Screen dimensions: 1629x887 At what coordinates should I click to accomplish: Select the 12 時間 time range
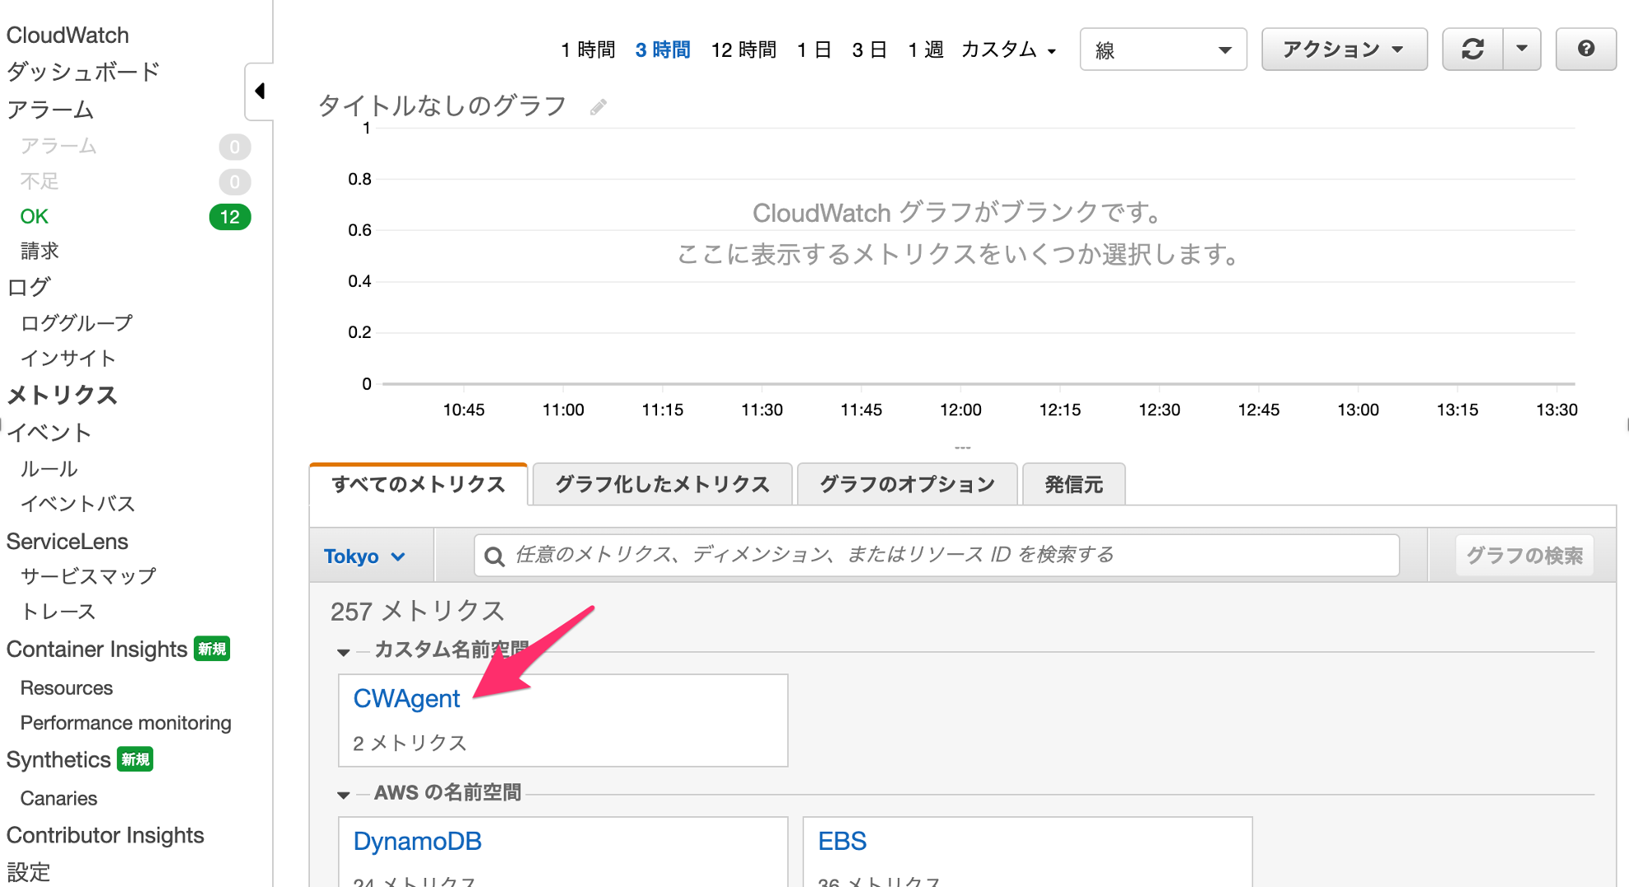click(x=744, y=50)
